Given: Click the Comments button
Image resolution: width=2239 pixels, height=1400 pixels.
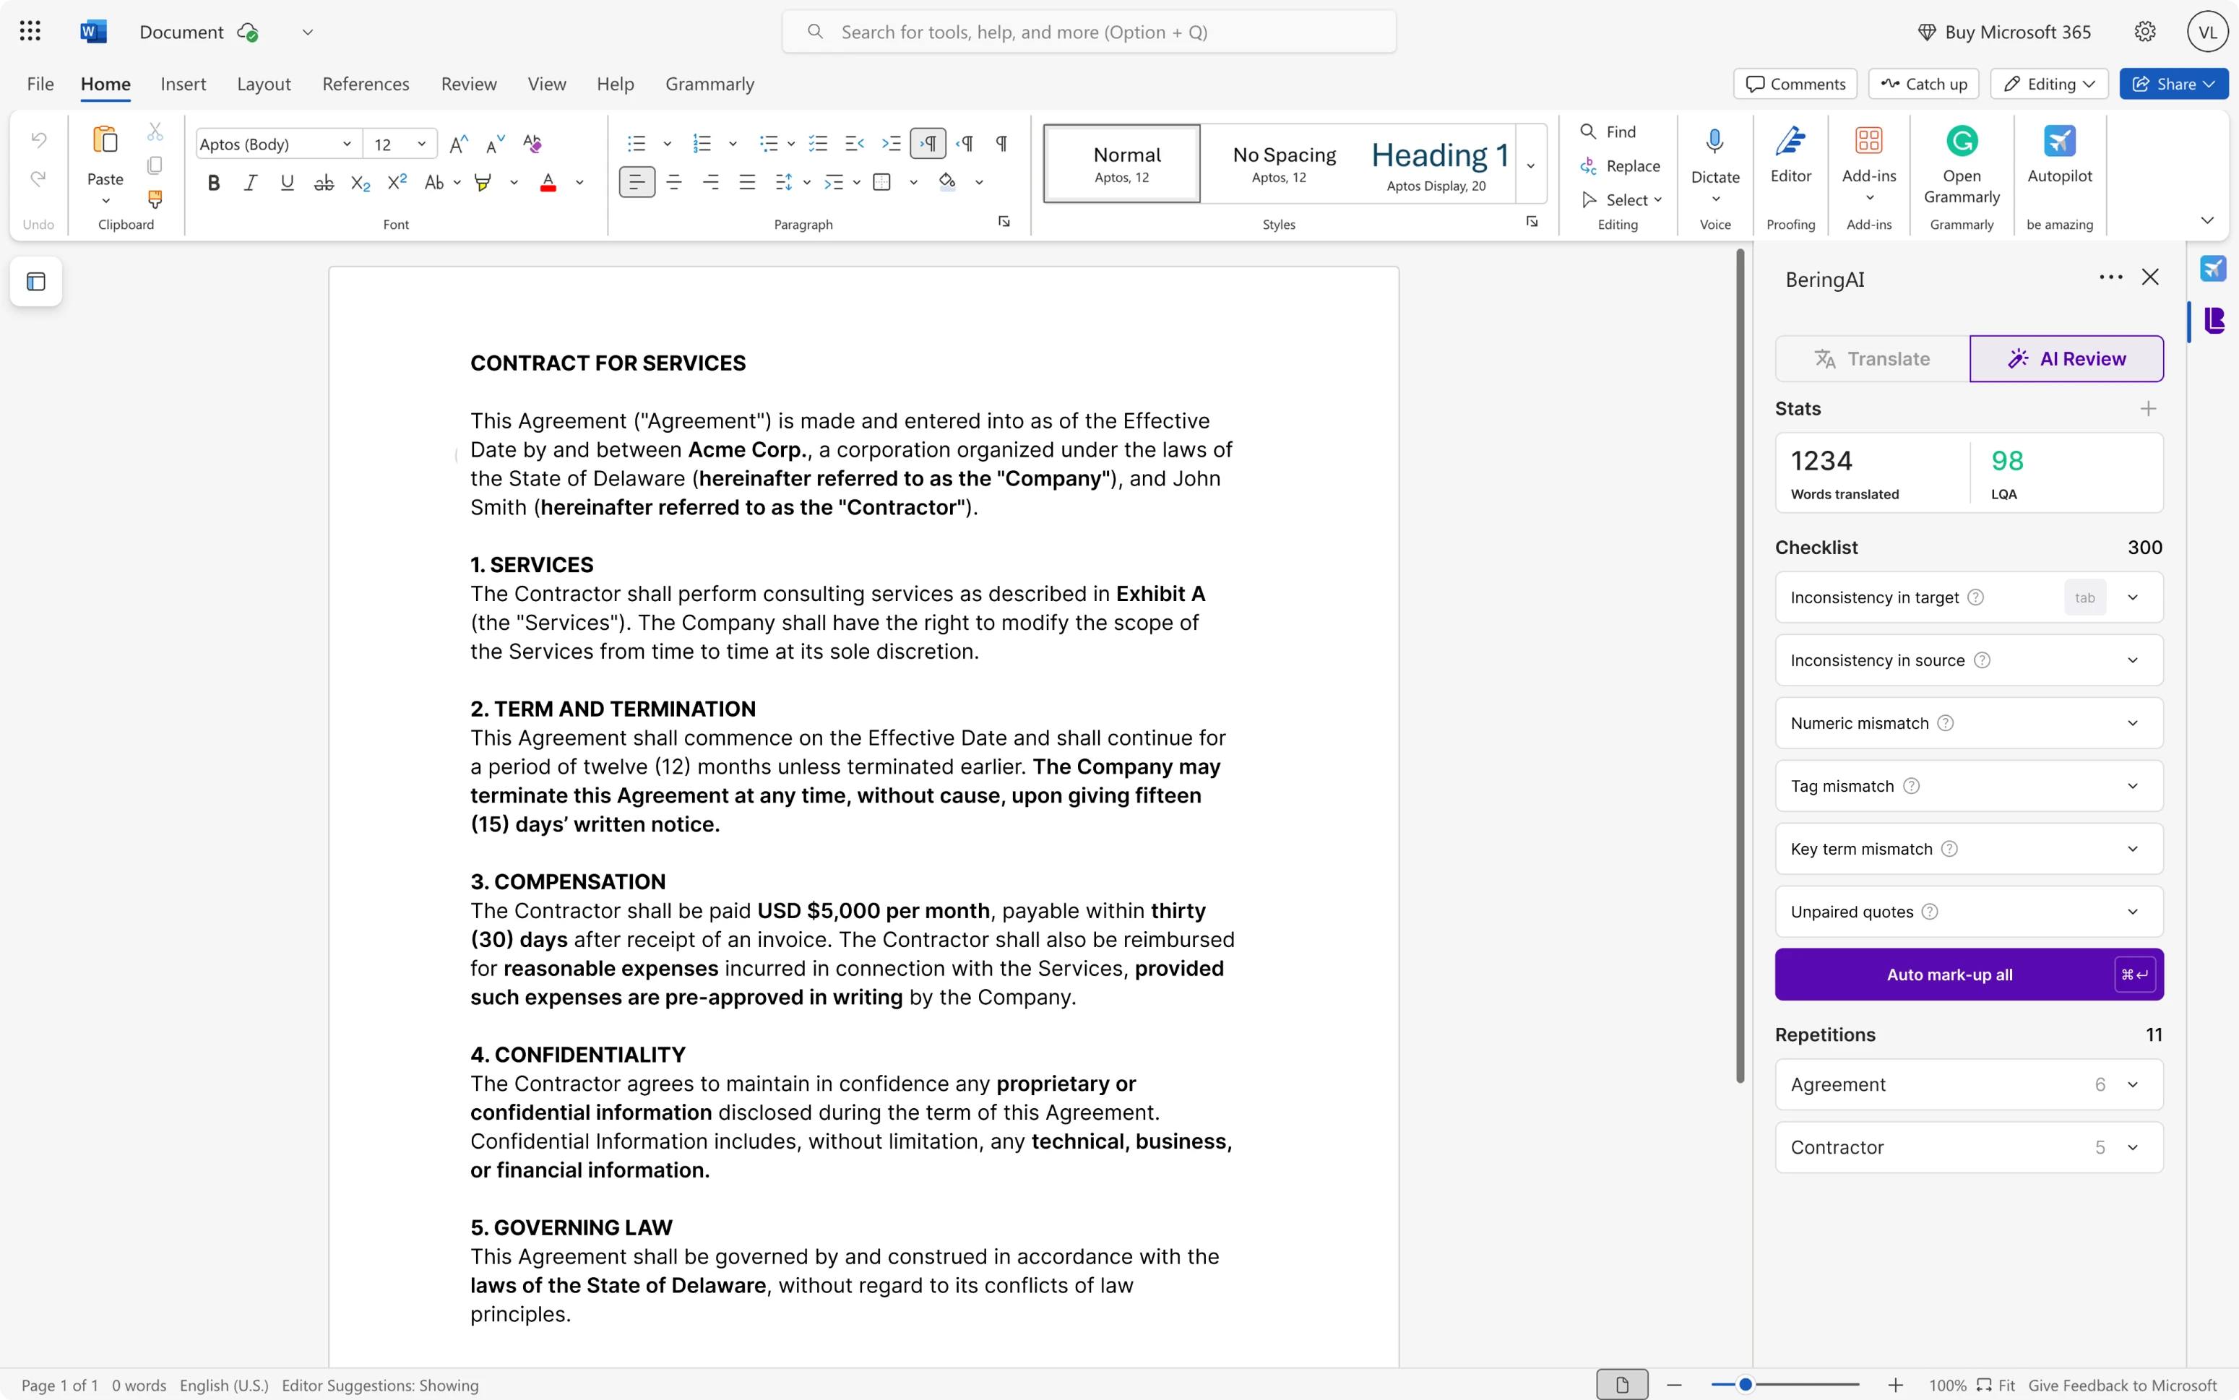Looking at the screenshot, I should [1795, 83].
